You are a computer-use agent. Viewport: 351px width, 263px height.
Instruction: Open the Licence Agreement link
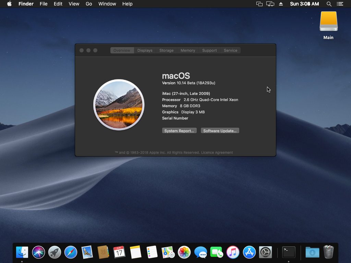[x=217, y=152]
